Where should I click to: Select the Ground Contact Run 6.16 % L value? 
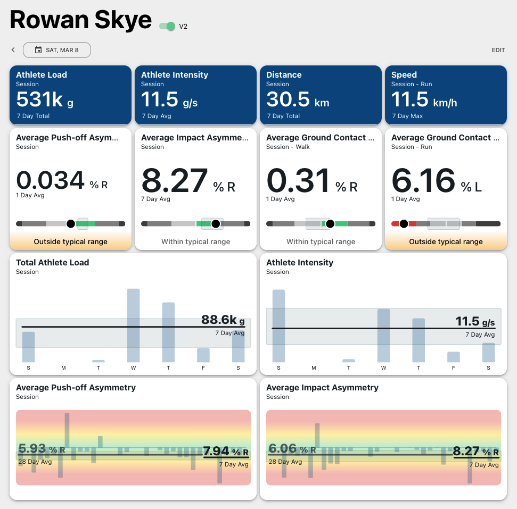tap(437, 180)
